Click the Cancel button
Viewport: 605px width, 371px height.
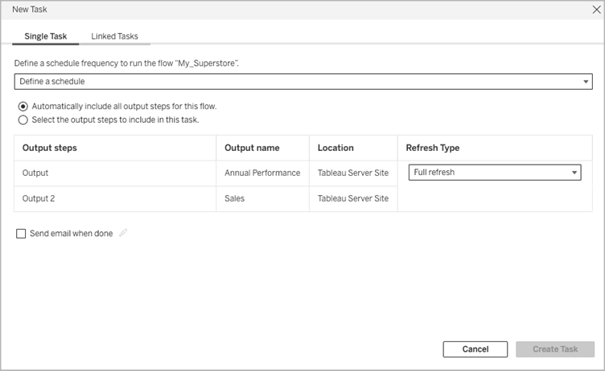click(475, 349)
